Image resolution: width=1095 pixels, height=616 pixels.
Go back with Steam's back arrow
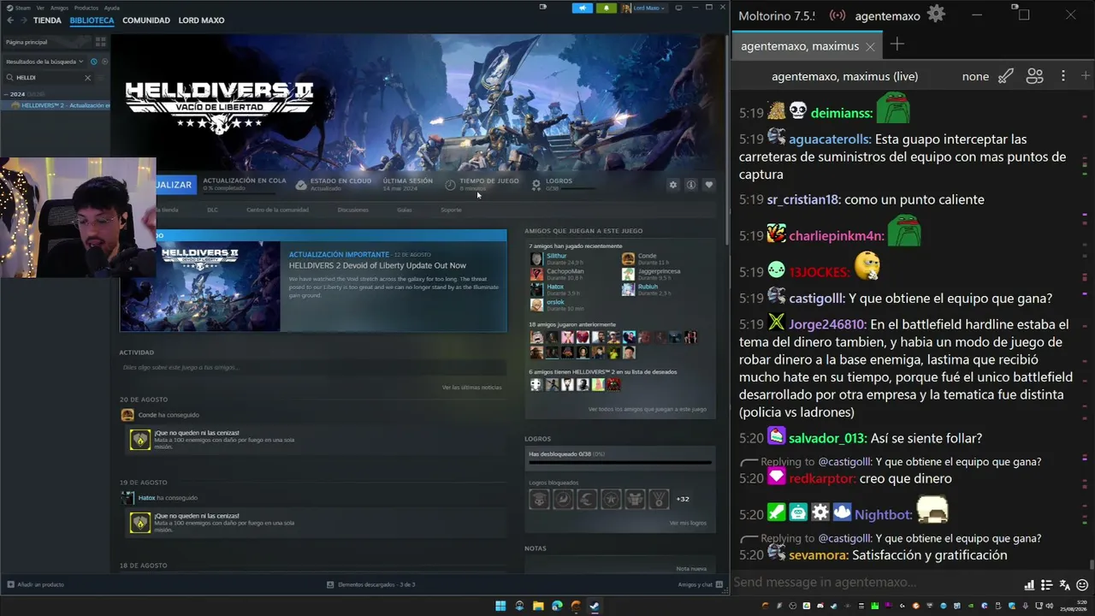coord(10,21)
